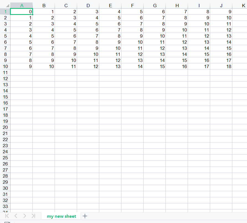Click cell J10 containing 18
The height and width of the screenshot is (223, 247).
221,66
